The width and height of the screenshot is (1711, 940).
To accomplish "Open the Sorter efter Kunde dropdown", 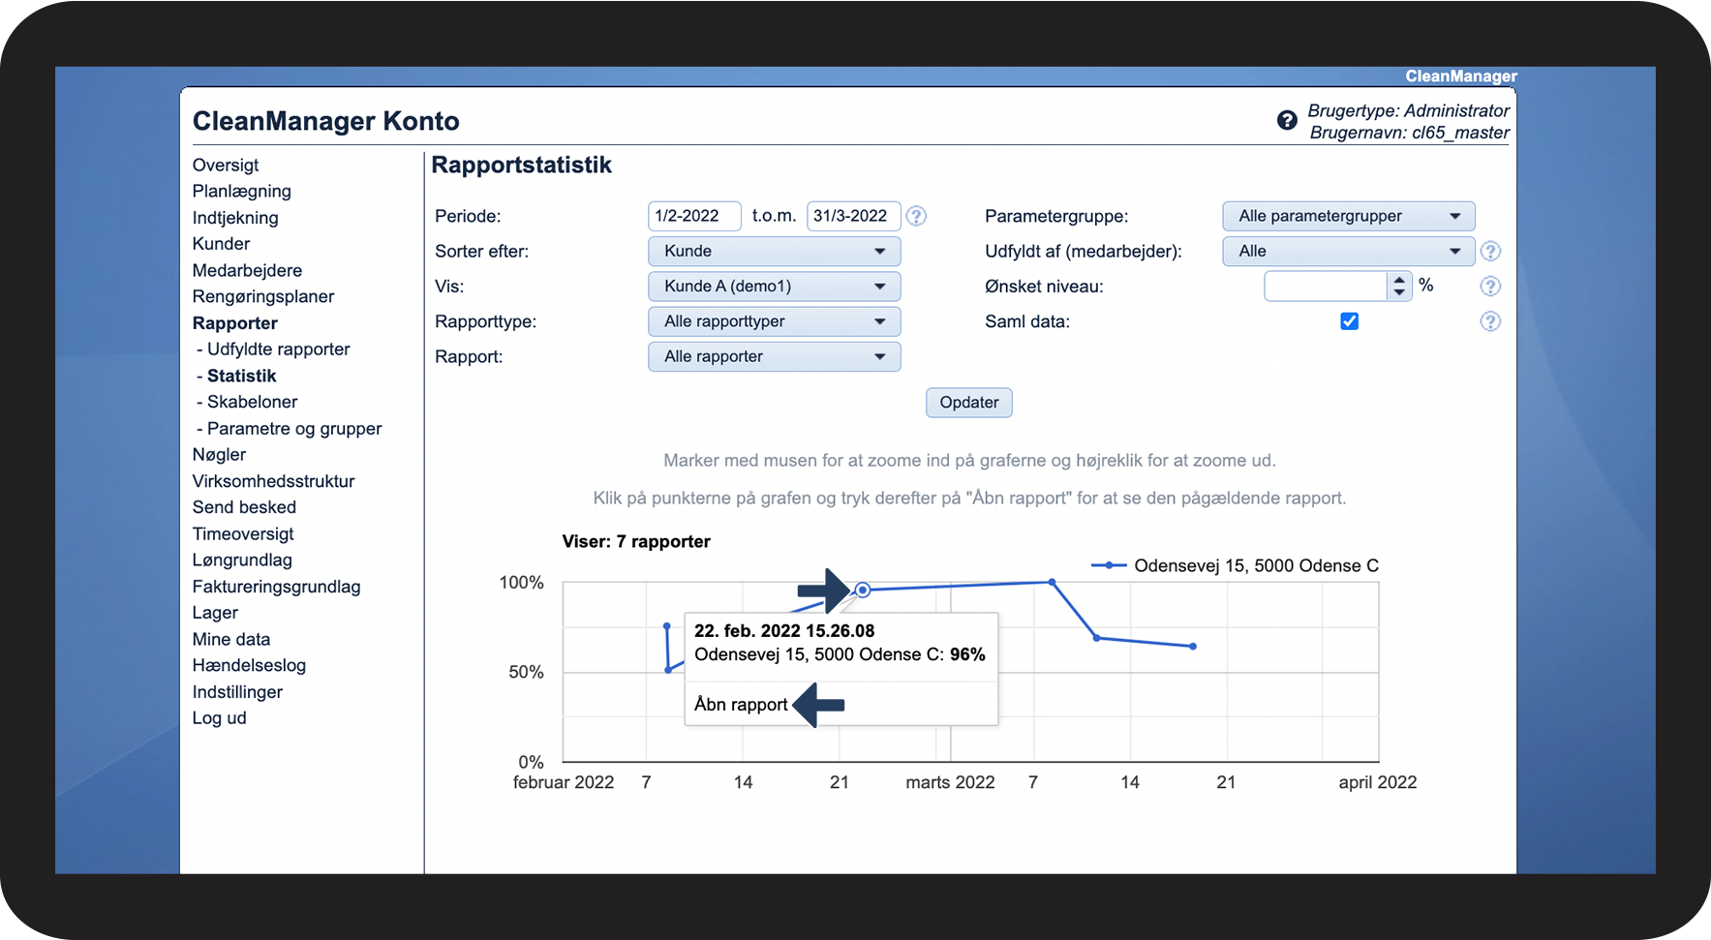I will (x=775, y=252).
